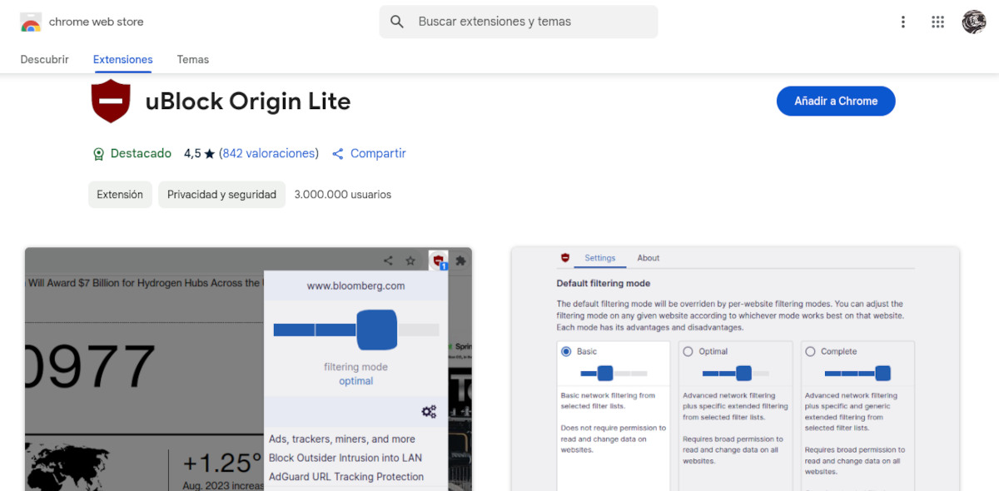Click the 3.000.000 usuarios text
Screen dimensions: 999x491
[343, 195]
